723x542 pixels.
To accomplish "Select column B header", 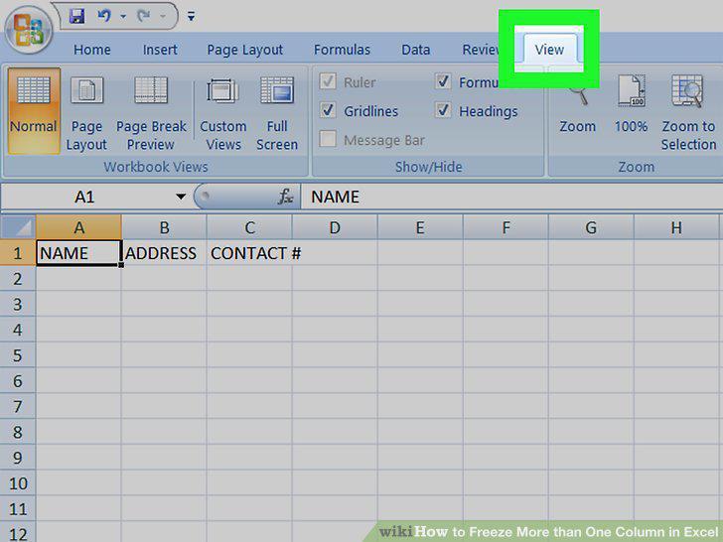I will click(164, 227).
